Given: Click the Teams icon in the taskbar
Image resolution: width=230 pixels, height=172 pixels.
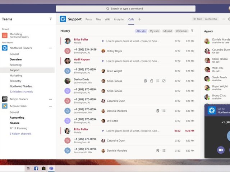Looking at the screenshot, I should [x=51, y=168].
